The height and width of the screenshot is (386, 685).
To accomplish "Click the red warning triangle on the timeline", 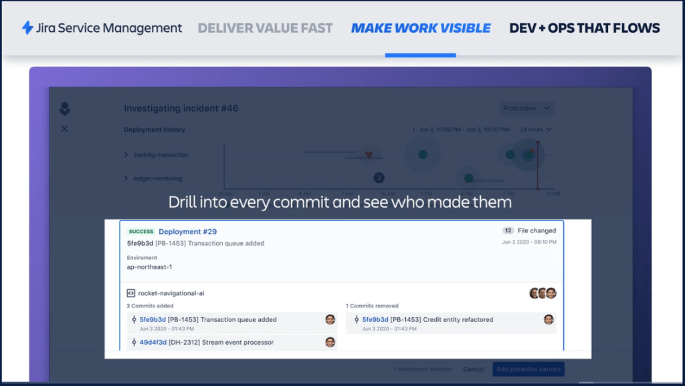I will tap(369, 155).
